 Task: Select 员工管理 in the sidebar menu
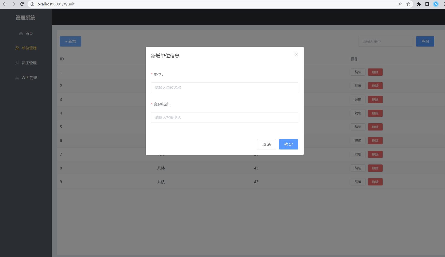tap(26, 63)
